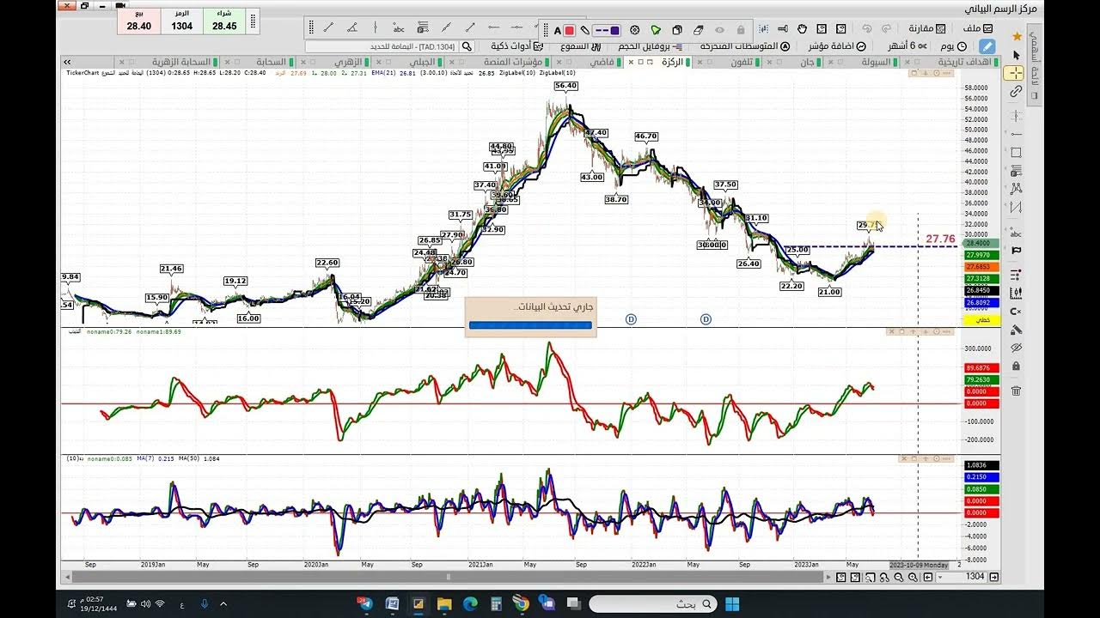Select the arrow pointer tool in right sidebar
Image resolution: width=1100 pixels, height=618 pixels.
1016,55
